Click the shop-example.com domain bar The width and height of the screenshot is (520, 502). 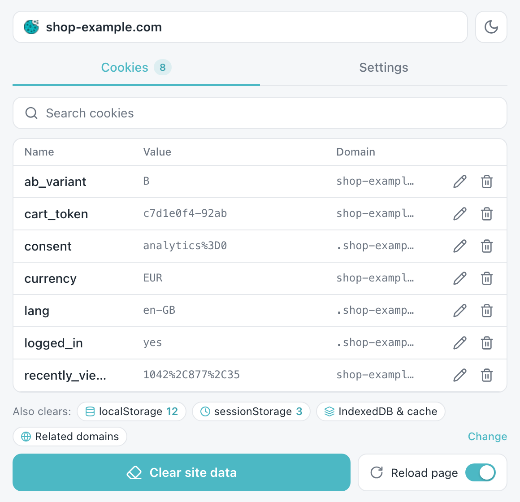click(240, 27)
